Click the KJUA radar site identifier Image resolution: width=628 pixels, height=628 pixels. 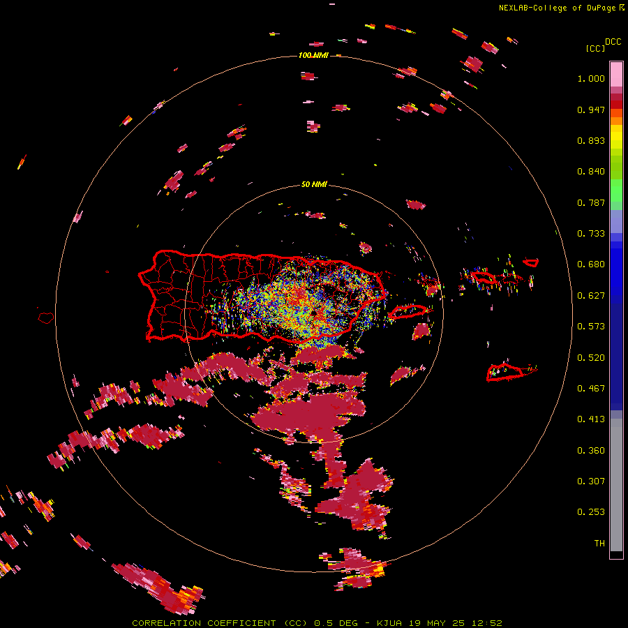[389, 623]
